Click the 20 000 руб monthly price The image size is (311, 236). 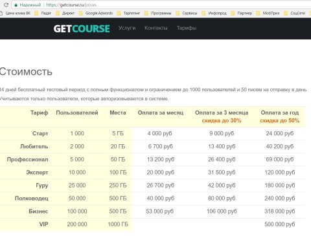pyautogui.click(x=161, y=173)
